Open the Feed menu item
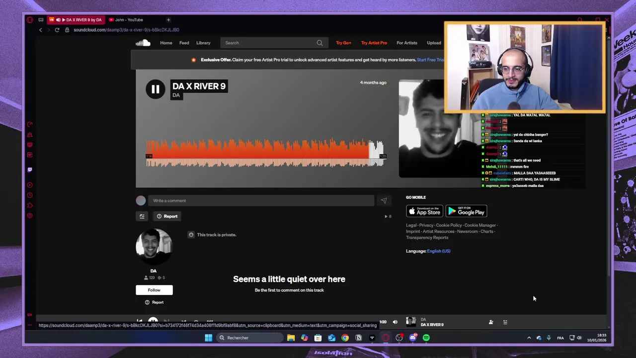 (184, 43)
